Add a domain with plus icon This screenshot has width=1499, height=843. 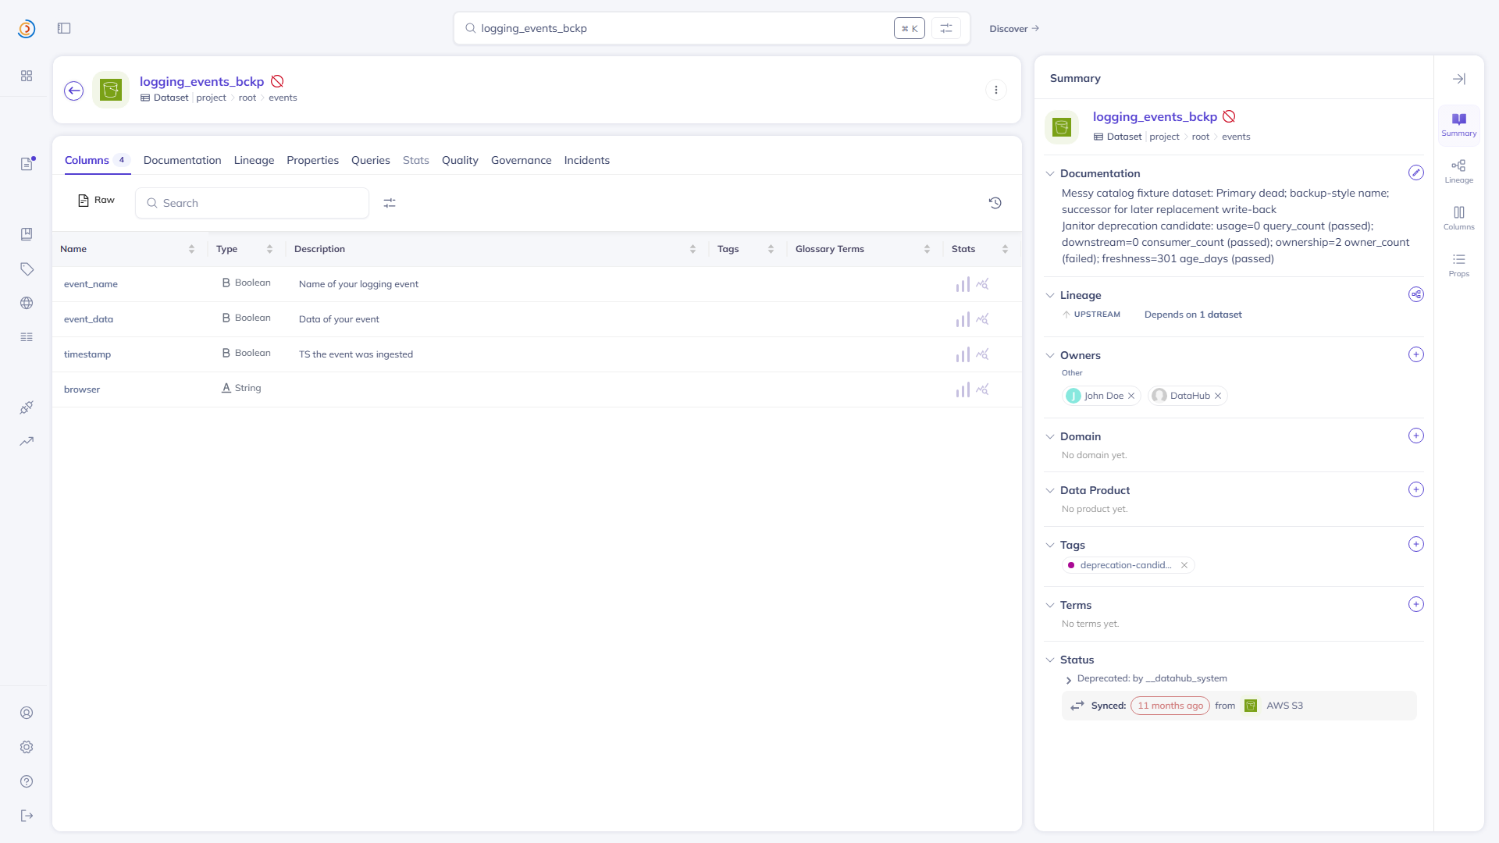(1416, 436)
